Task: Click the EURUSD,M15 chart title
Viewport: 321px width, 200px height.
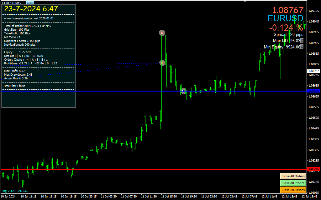Action: [11, 3]
